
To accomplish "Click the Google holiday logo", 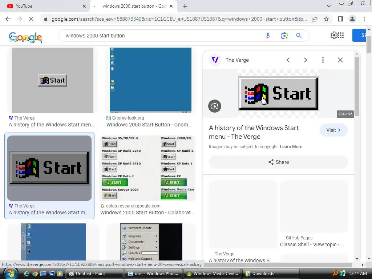I will click(x=25, y=37).
